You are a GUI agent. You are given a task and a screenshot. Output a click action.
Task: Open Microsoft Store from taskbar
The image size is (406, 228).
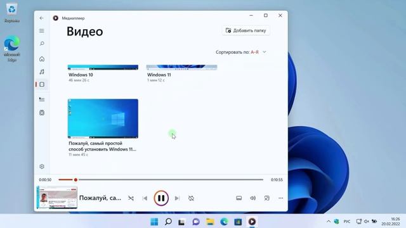[238, 222]
